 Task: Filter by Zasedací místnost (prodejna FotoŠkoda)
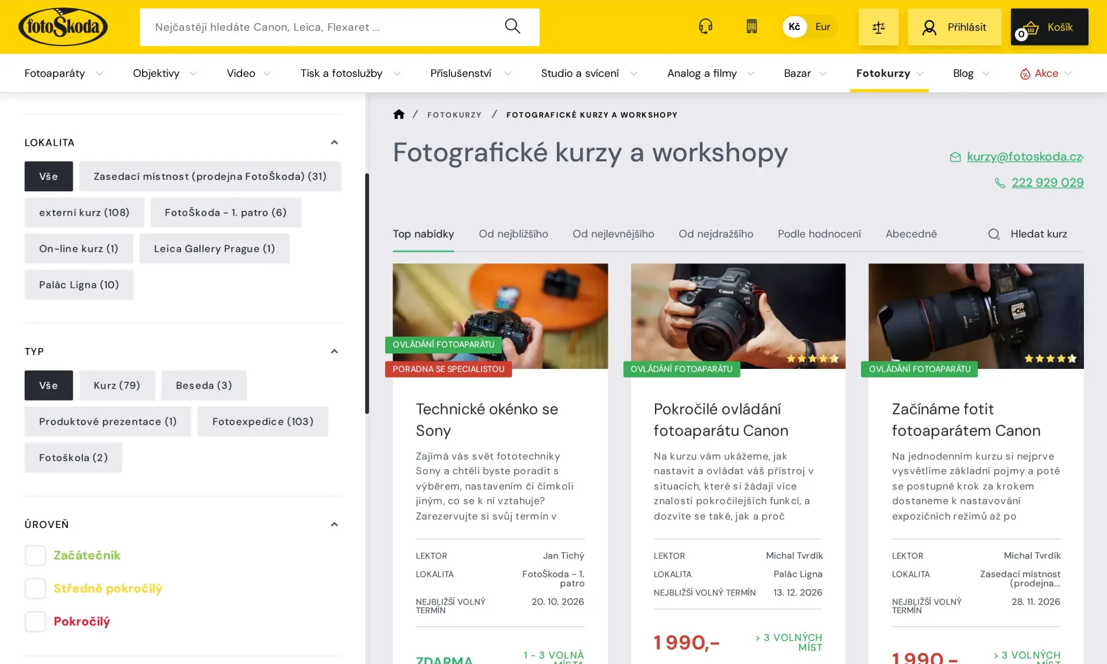[x=210, y=176]
